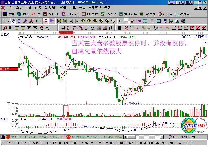Toggle the crosshair cursor button
The image size is (208, 146).
[127, 21]
